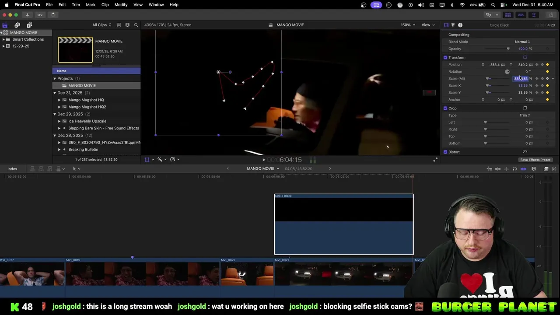Open viewer zoom 150% dropdown
The image size is (560, 315).
click(408, 25)
